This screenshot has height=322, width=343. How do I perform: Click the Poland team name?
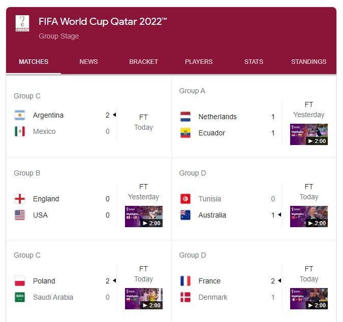44,281
